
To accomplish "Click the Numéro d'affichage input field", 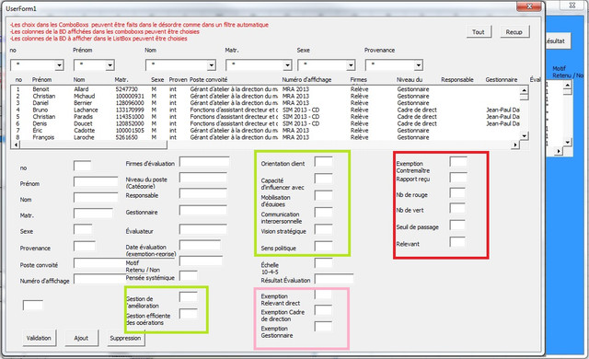I will pos(100,279).
